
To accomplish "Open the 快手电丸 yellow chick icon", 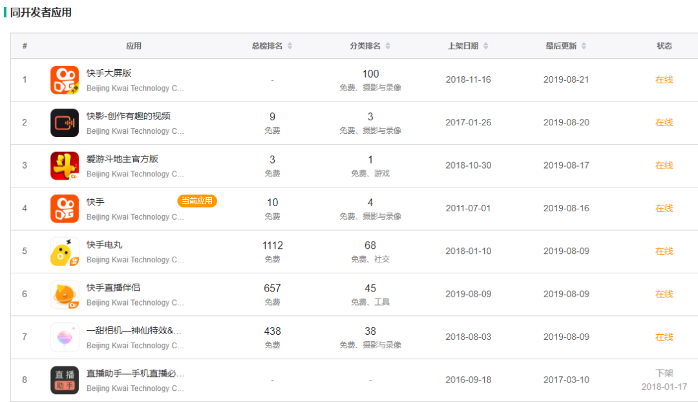I will click(x=65, y=251).
